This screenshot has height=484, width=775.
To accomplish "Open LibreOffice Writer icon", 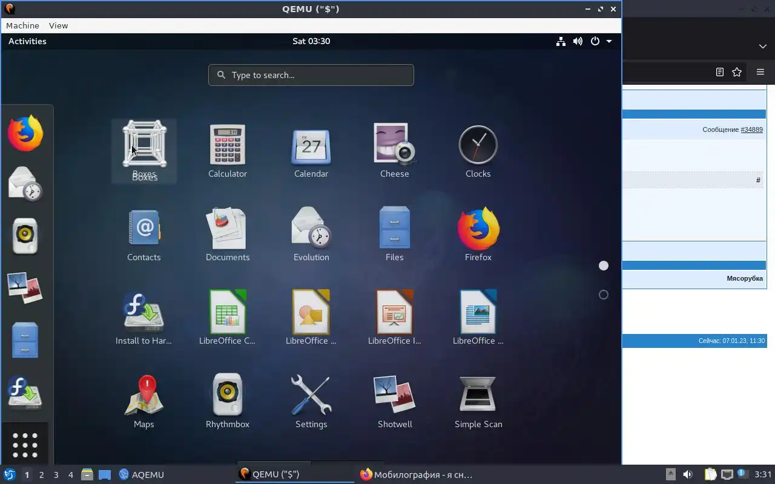I will (x=478, y=318).
